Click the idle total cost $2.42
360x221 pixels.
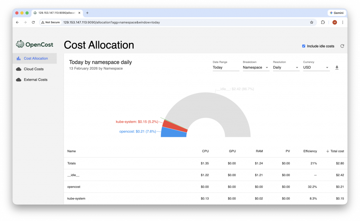340,175
